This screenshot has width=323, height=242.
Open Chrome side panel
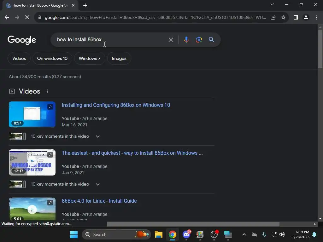tap(296, 18)
